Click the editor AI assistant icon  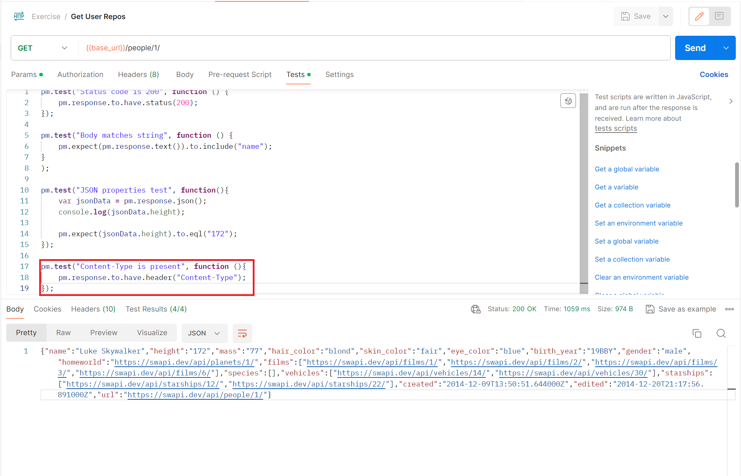[568, 101]
